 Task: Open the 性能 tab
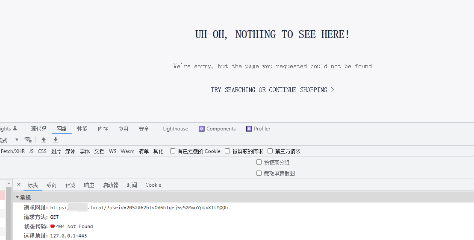point(82,129)
